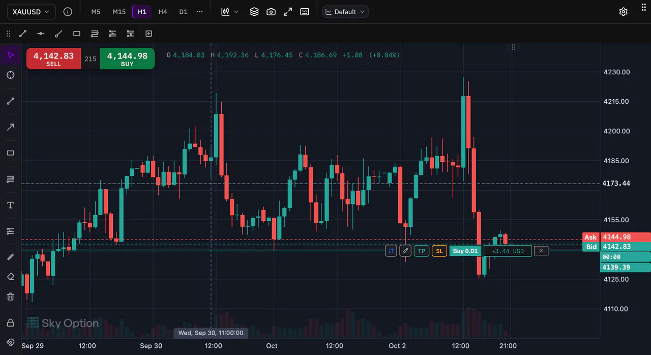This screenshot has width=651, height=355.
Task: Select the ruler measure tool in the left sidebar
Action: click(x=11, y=257)
